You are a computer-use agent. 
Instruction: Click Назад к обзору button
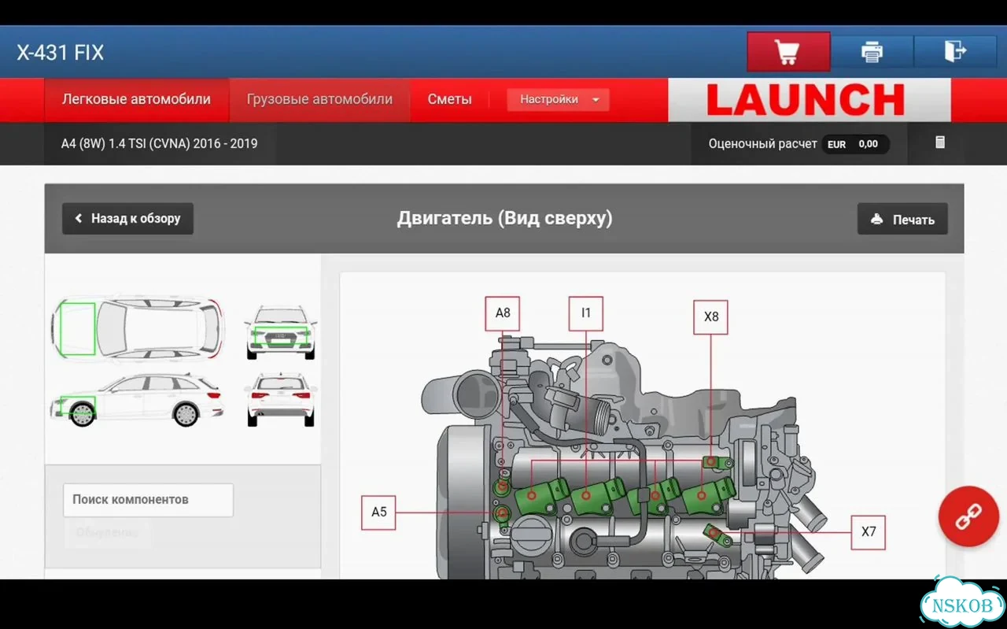click(128, 219)
